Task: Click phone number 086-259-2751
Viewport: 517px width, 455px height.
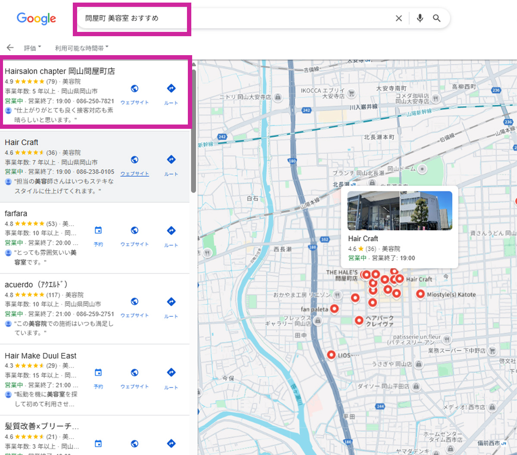Action: click(x=95, y=314)
